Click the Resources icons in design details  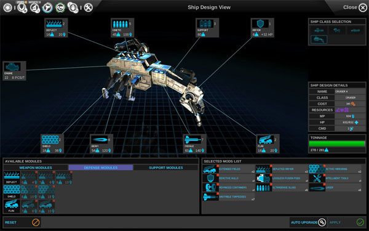(x=342, y=110)
